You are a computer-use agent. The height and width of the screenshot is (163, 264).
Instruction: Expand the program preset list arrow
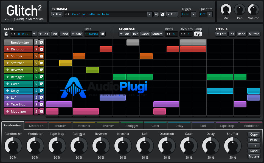point(150,14)
